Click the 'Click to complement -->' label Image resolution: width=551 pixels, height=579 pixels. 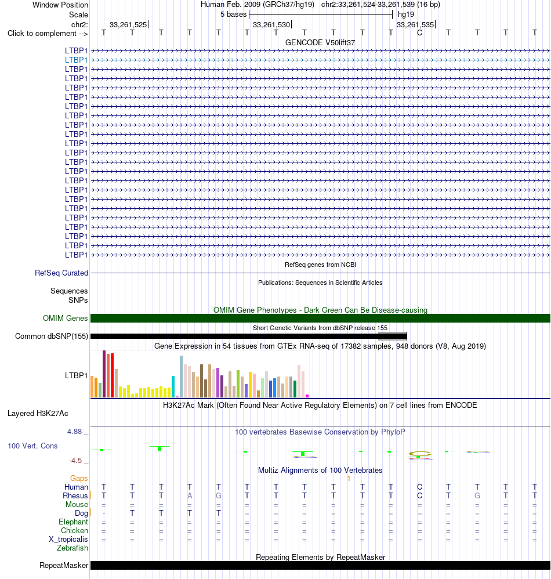48,33
